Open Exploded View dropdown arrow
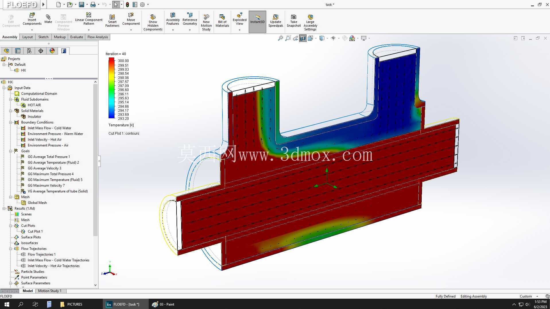Image resolution: width=550 pixels, height=309 pixels. pos(239,30)
